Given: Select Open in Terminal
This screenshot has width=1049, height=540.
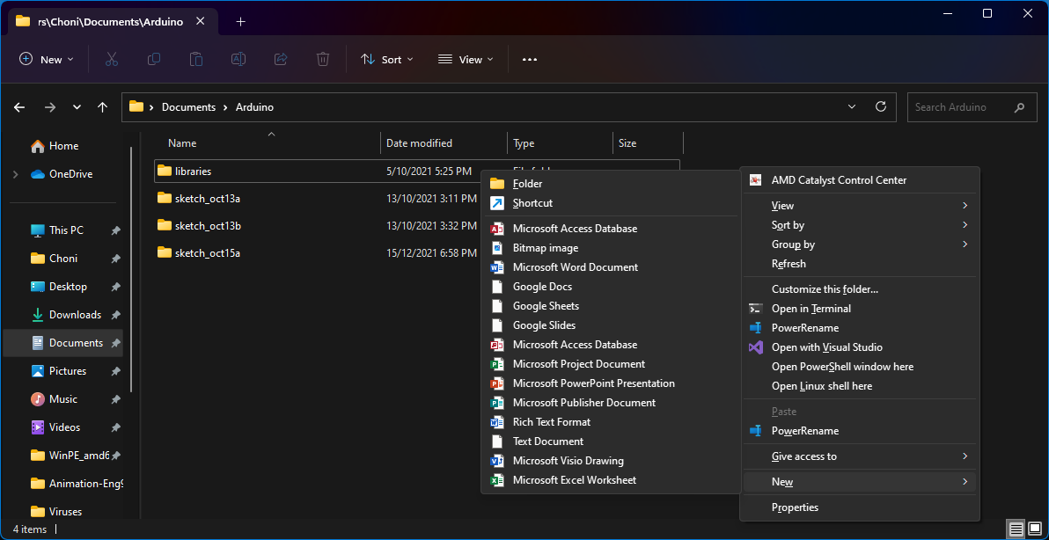Looking at the screenshot, I should click(x=812, y=308).
